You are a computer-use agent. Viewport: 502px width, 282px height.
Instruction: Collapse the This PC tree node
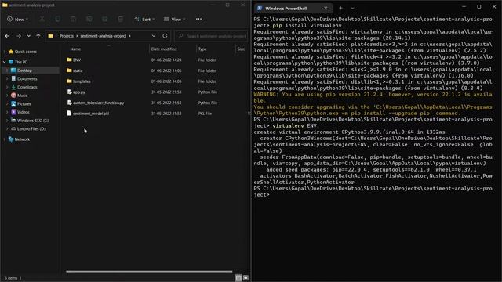(5, 62)
